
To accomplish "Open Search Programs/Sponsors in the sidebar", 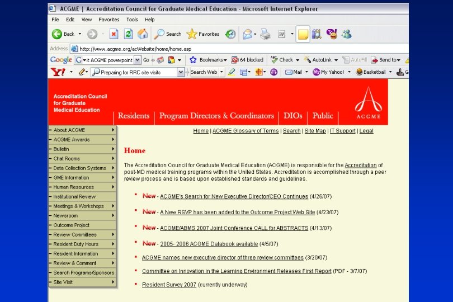I will point(83,272).
